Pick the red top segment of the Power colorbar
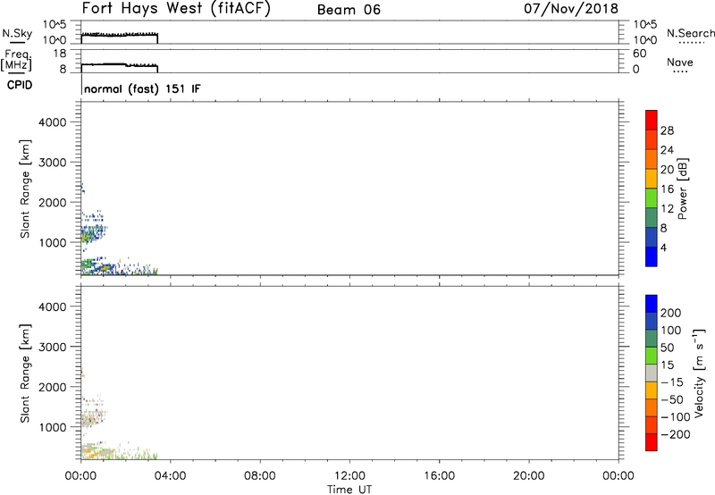The height and width of the screenshot is (495, 715). pyautogui.click(x=652, y=120)
